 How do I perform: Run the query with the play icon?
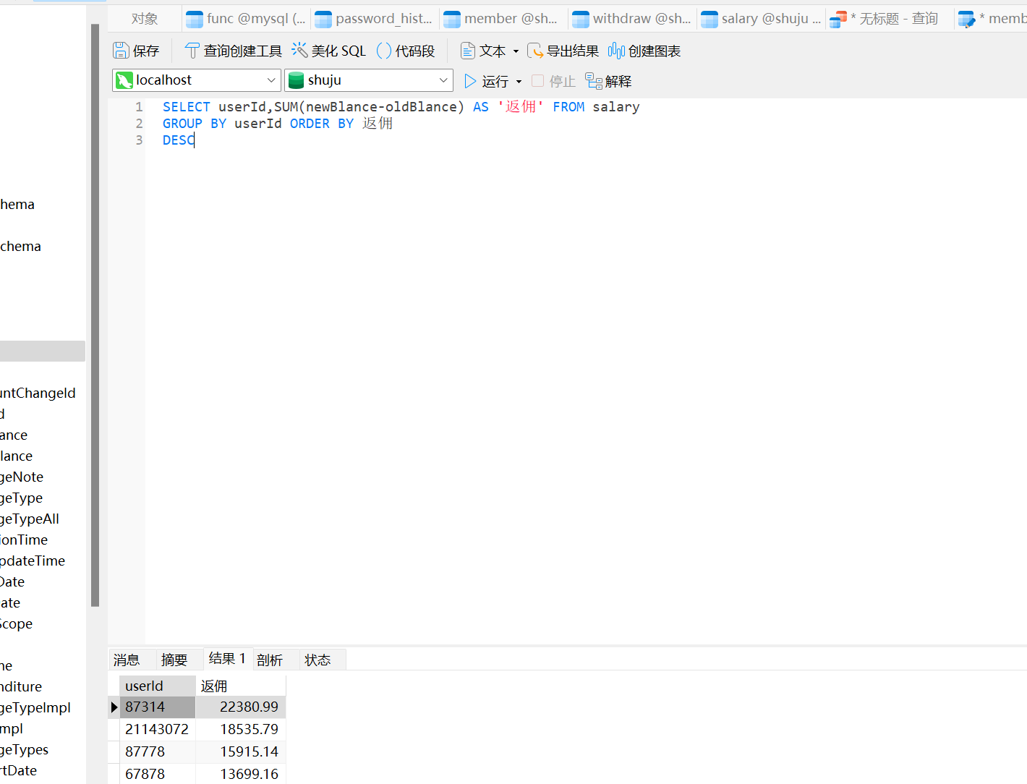click(470, 81)
